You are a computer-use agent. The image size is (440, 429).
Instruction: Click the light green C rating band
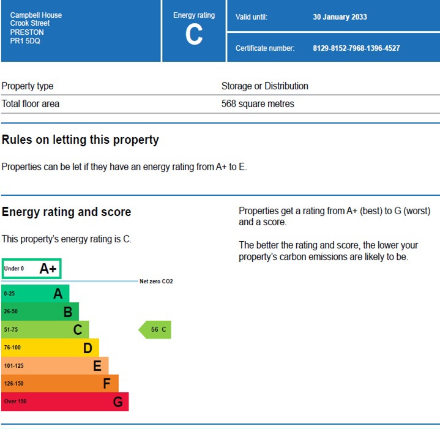coord(45,330)
